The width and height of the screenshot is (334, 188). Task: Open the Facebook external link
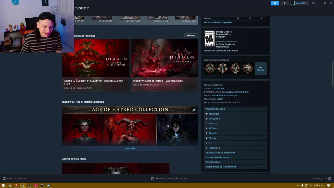pos(214,148)
